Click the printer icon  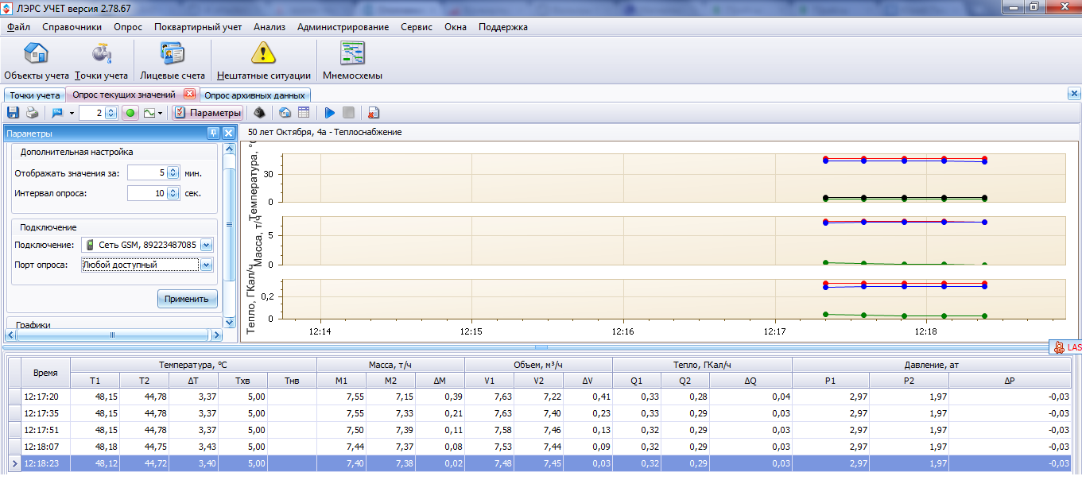[32, 113]
